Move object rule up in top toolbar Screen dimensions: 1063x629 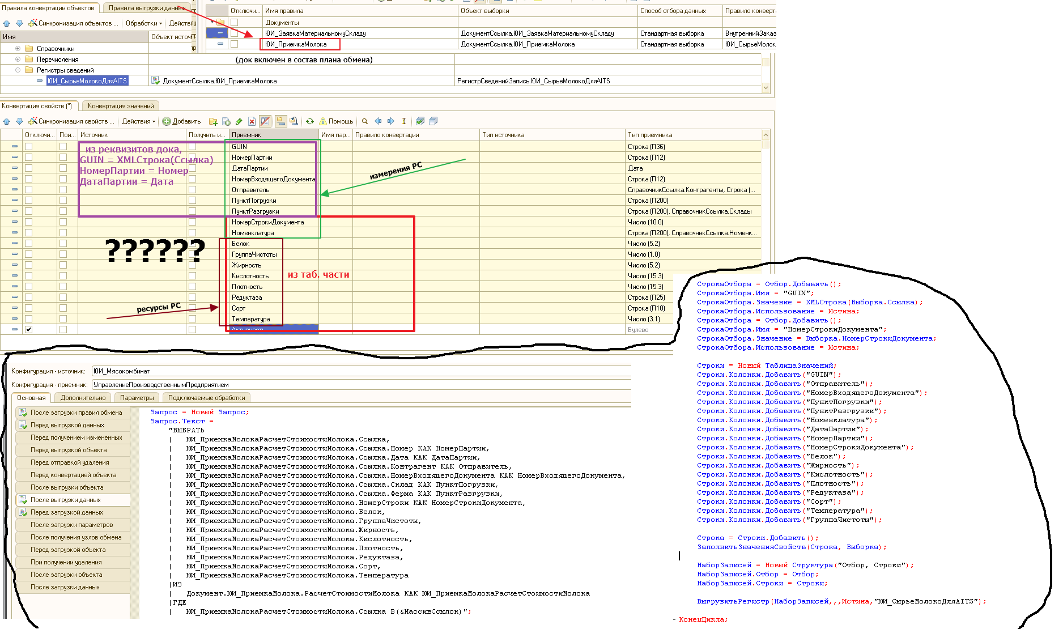[x=7, y=23]
